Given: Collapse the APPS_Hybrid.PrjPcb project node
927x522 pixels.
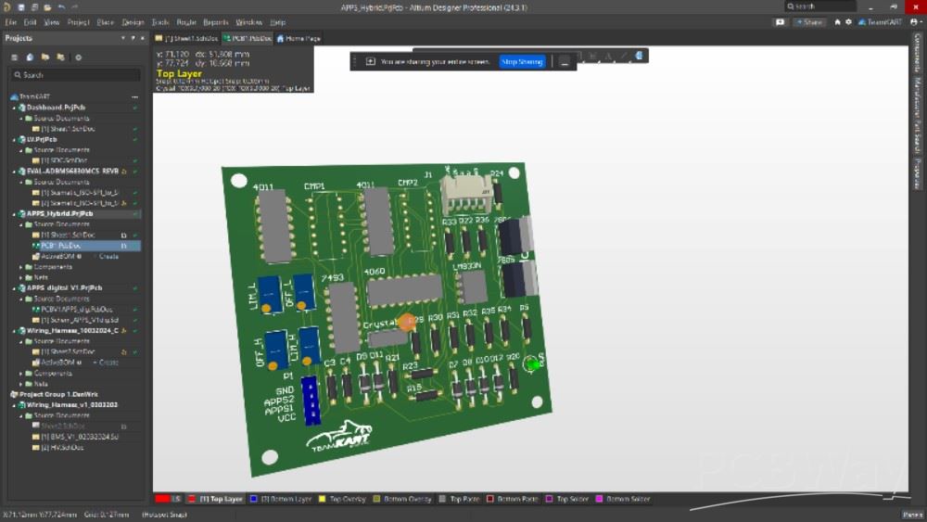Looking at the screenshot, I should pyautogui.click(x=14, y=214).
